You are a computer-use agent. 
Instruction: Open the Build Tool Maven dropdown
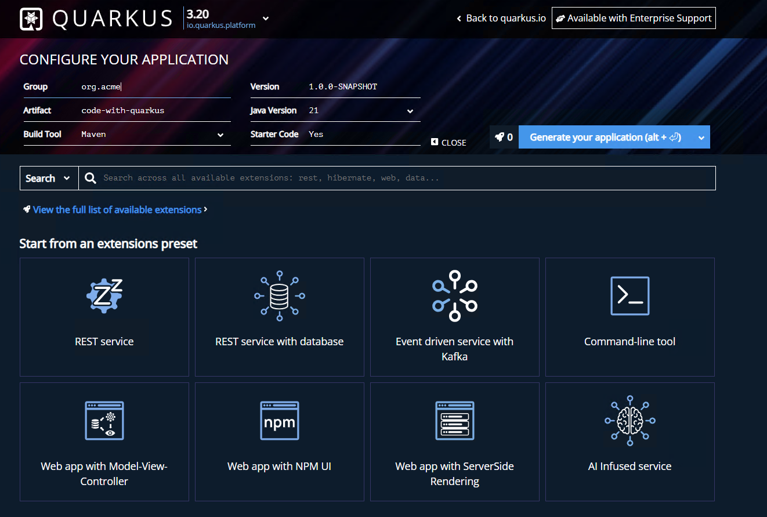(153, 134)
